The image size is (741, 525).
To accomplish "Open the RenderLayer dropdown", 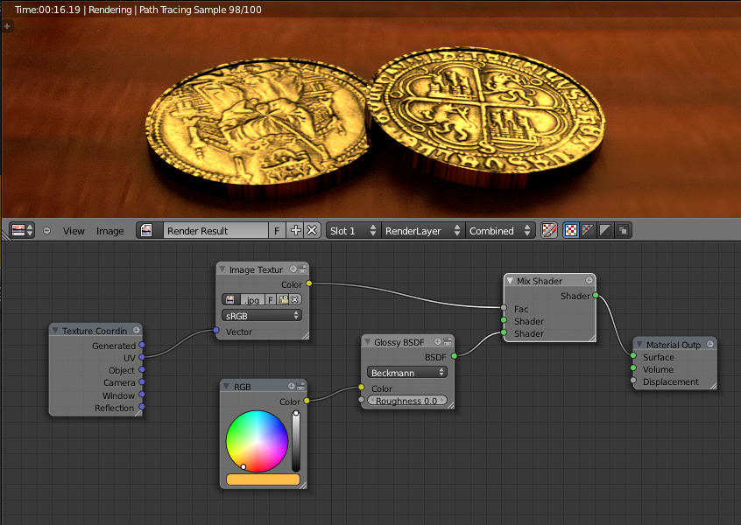I will pos(423,230).
